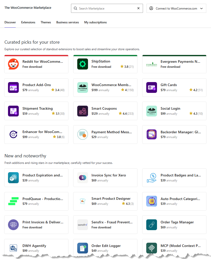Open DWH Agentify title link
Viewport: 211px width, 259px height.
coord(34,246)
